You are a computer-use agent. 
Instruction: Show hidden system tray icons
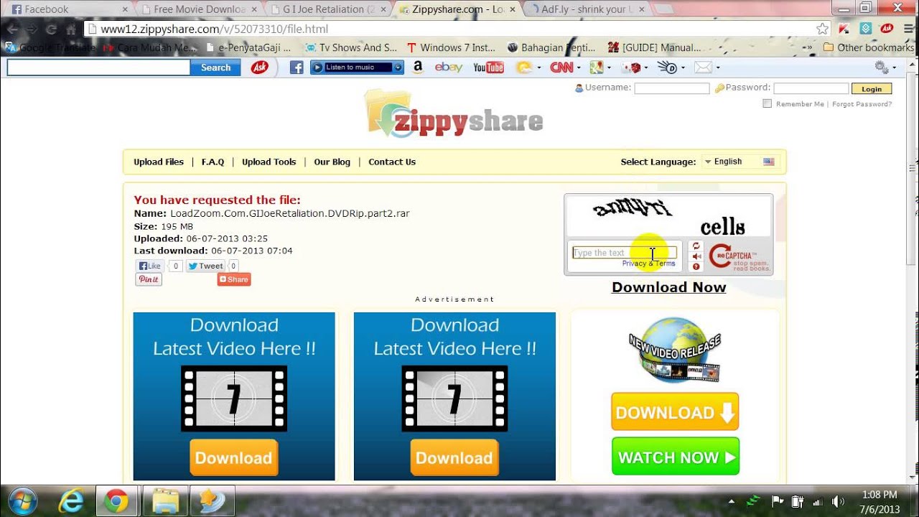732,501
